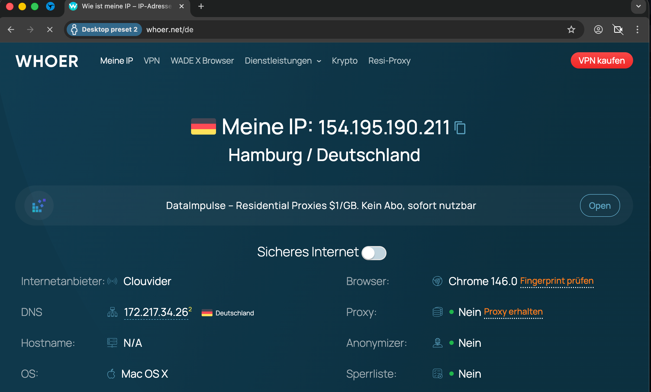This screenshot has width=651, height=392.
Task: Click the German flag next to IP
Action: (x=203, y=126)
